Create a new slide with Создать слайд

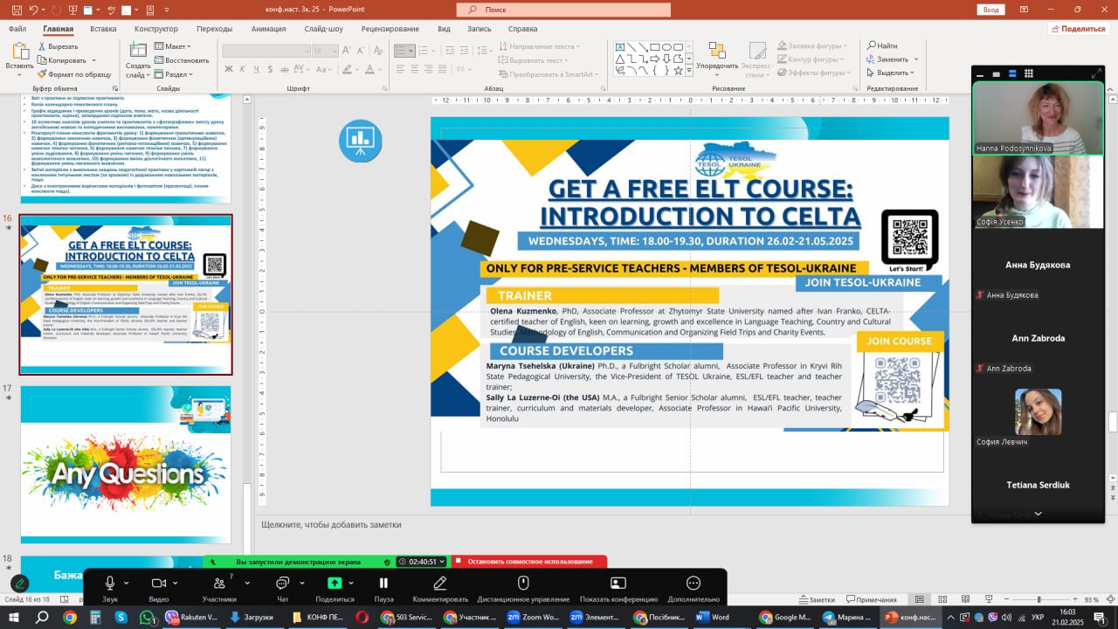coord(138,59)
